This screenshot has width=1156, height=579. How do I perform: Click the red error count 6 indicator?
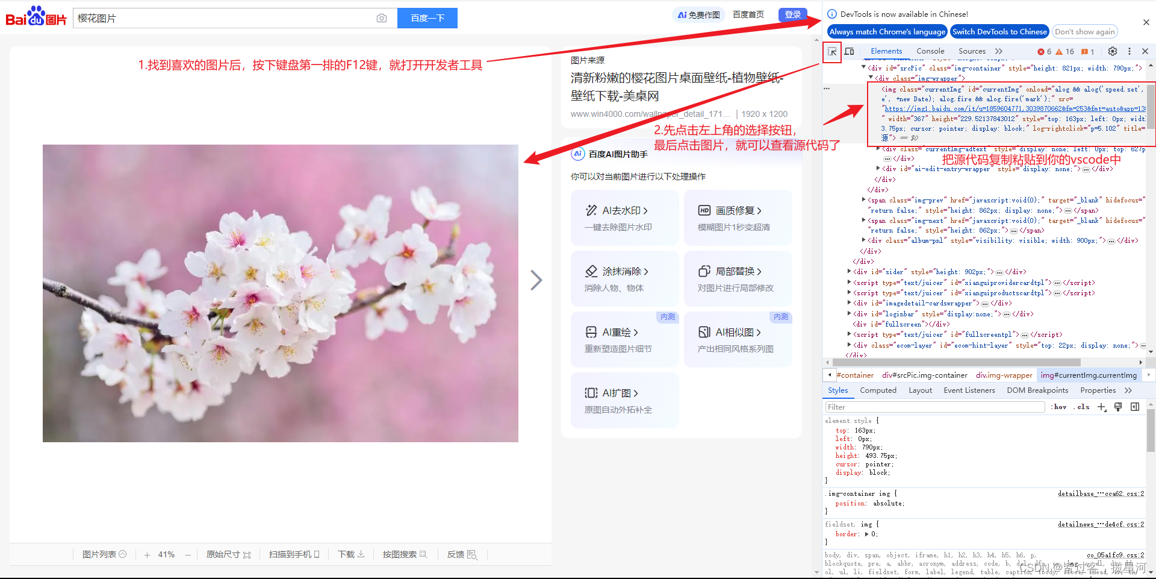coord(1045,52)
